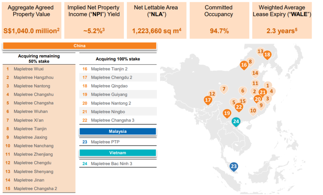Image resolution: width=323 pixels, height=195 pixels.
Task: Click map pin number 19
Action: pyautogui.click(x=227, y=113)
